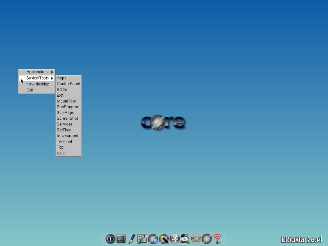This screenshot has width=328, height=246.
Task: Select SetTime in the submenu
Action: [68, 130]
